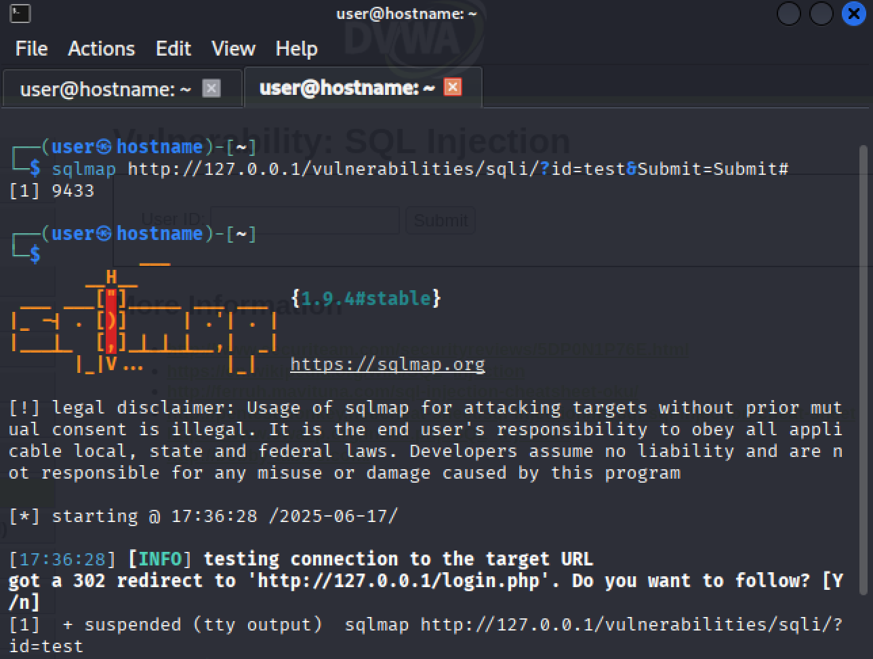Click the version text {1.9.4#stable}

366,298
